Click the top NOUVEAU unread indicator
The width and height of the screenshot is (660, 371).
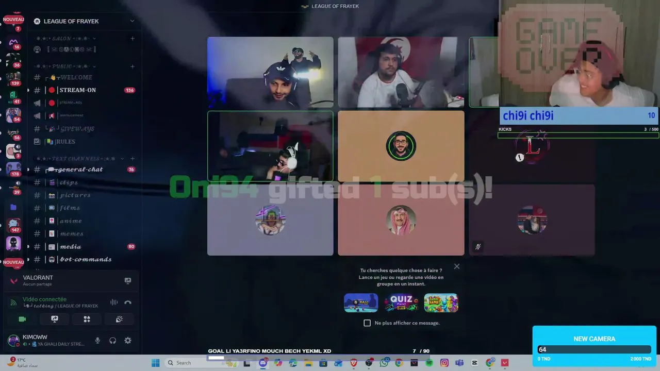(x=13, y=20)
